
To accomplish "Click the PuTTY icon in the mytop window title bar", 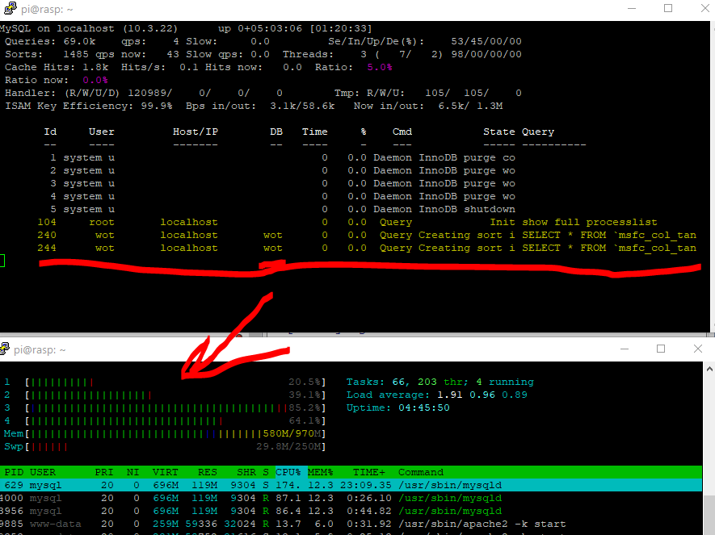I will pyautogui.click(x=8, y=9).
